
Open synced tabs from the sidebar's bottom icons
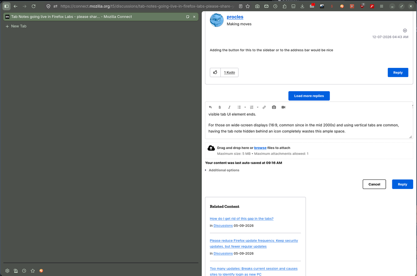pyautogui.click(x=16, y=271)
